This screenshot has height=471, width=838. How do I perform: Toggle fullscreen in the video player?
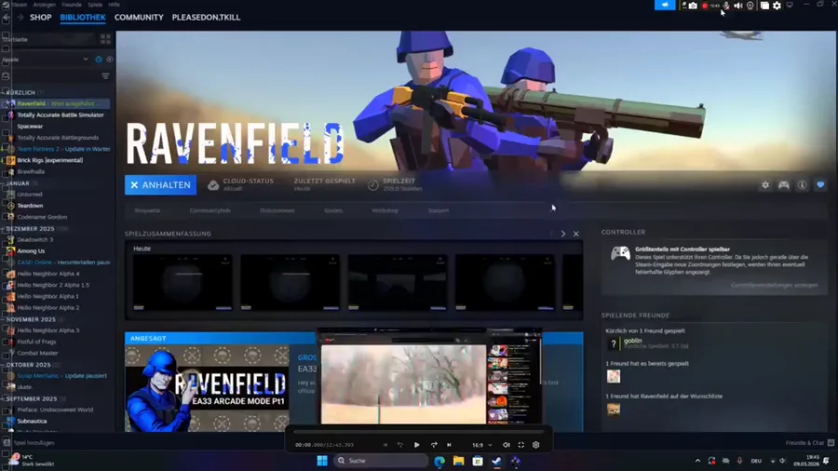click(521, 445)
